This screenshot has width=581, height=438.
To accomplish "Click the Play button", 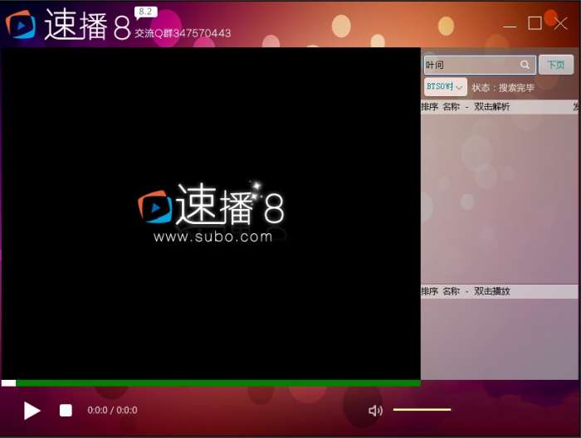I will click(32, 411).
